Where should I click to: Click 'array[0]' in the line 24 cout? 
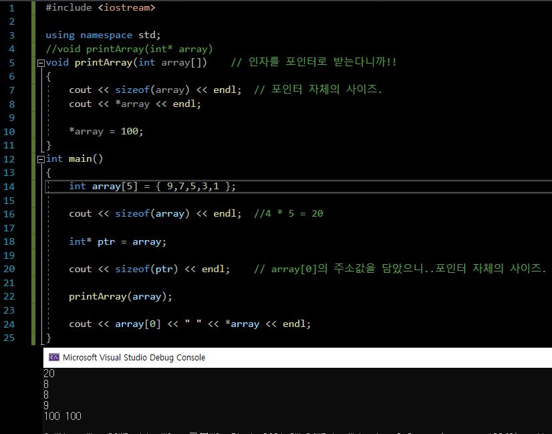[x=138, y=324]
